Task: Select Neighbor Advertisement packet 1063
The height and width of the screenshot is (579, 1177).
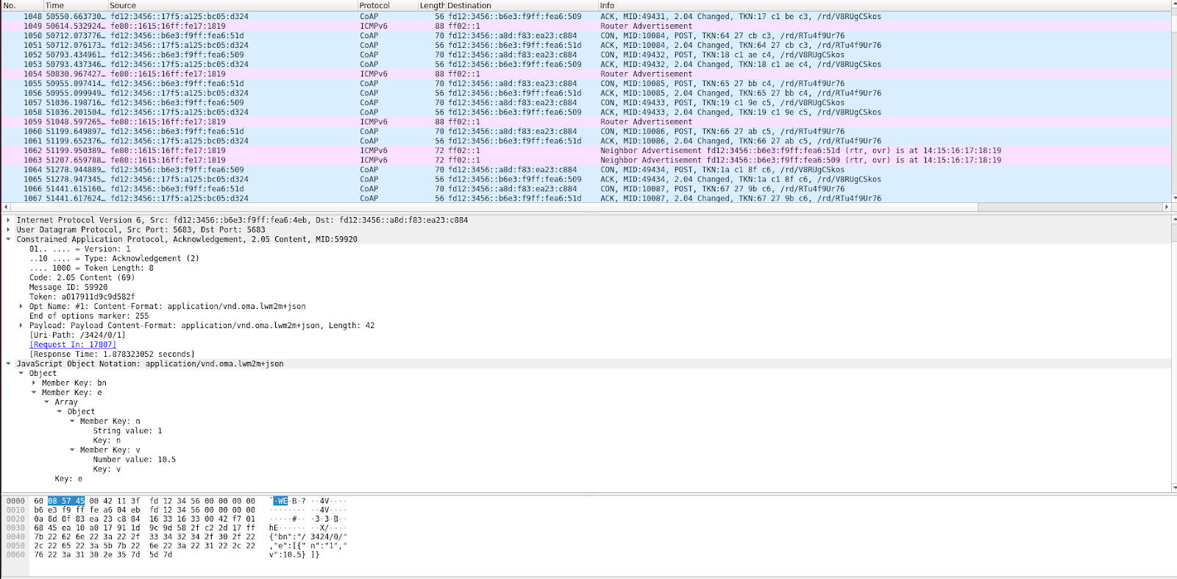Action: 586,160
